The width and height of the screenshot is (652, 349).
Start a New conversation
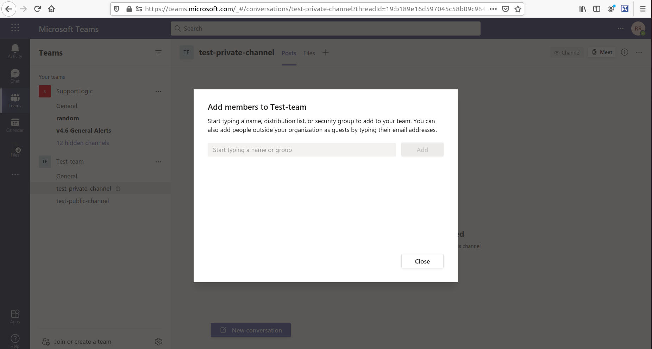[x=251, y=330]
